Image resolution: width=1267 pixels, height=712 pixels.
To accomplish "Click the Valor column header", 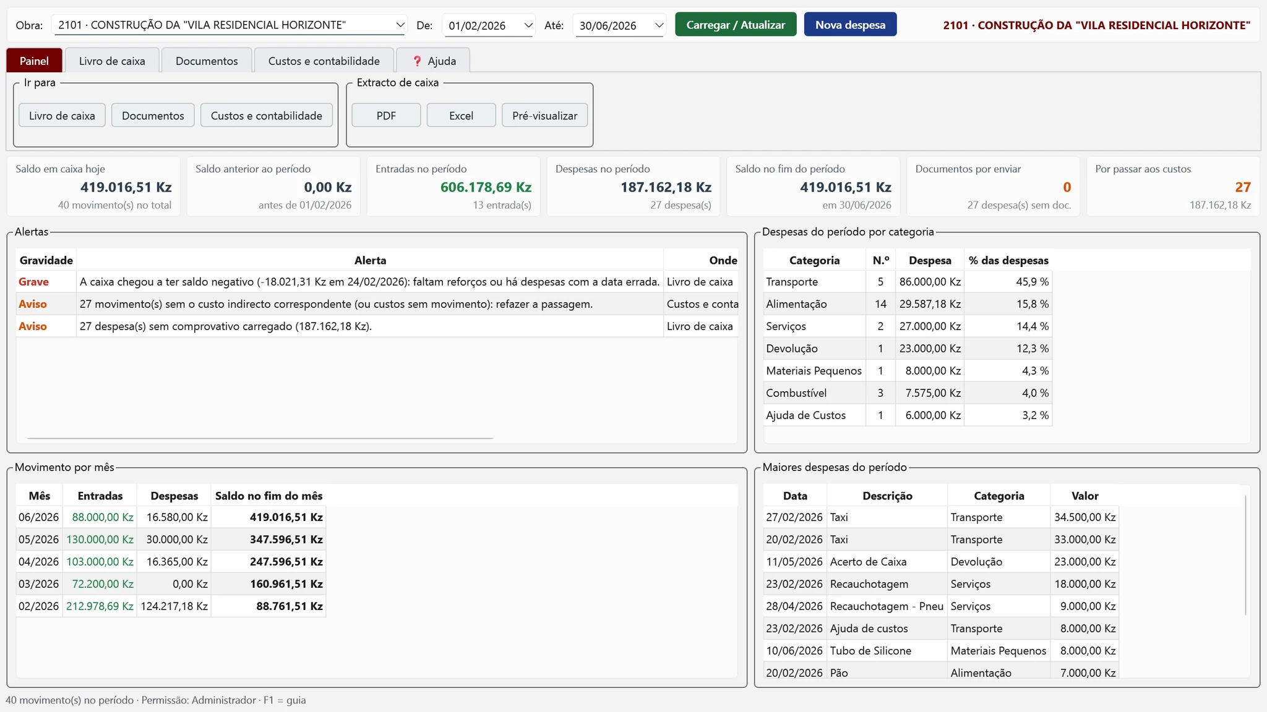I will pyautogui.click(x=1084, y=496).
